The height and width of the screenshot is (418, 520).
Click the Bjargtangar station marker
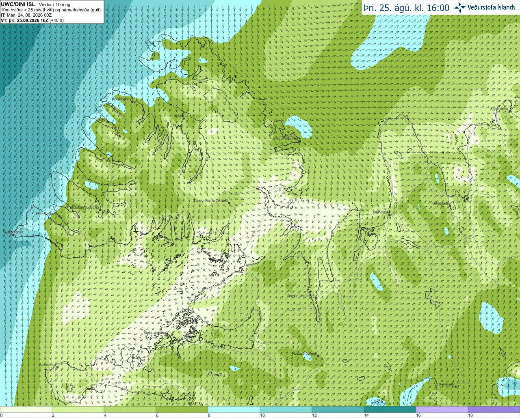[x=14, y=235]
